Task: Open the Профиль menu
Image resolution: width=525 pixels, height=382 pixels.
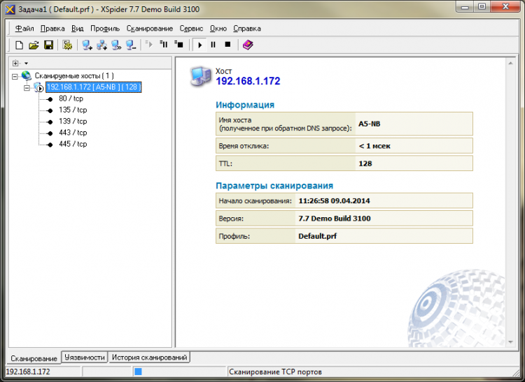Action: click(105, 29)
